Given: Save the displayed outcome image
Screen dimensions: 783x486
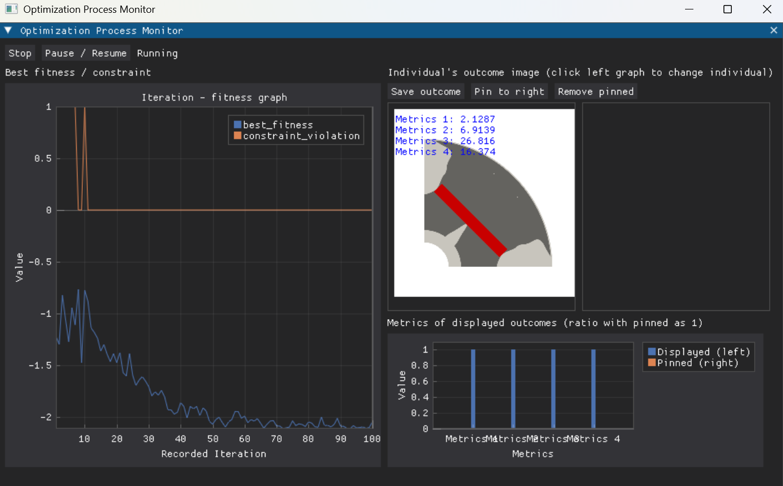Looking at the screenshot, I should [426, 92].
